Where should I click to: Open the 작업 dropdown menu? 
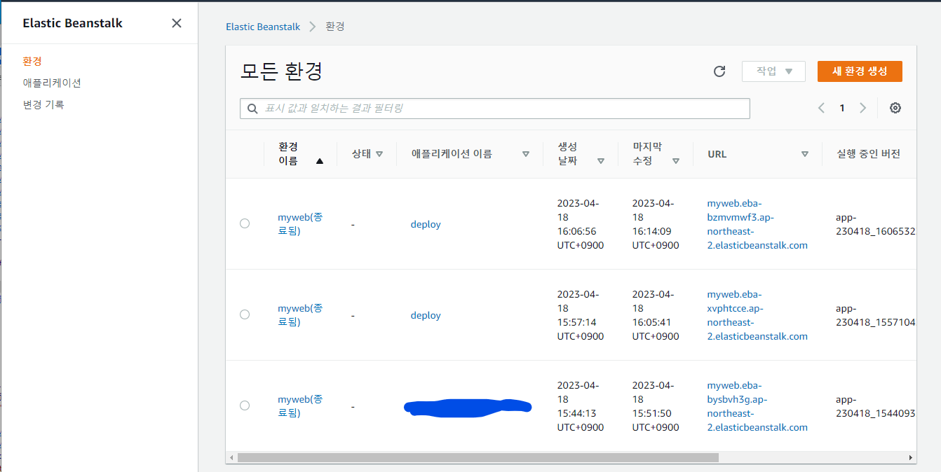coord(773,71)
